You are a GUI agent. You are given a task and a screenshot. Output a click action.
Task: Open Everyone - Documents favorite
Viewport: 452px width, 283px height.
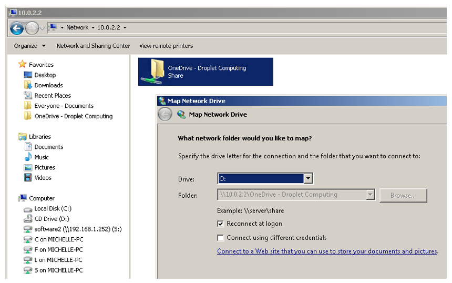[64, 106]
